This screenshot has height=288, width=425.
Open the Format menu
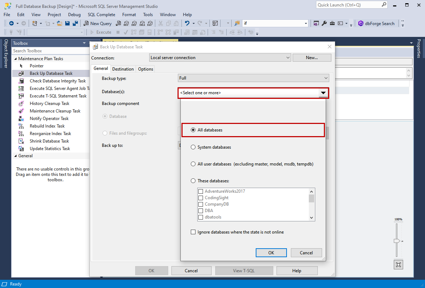click(x=129, y=15)
